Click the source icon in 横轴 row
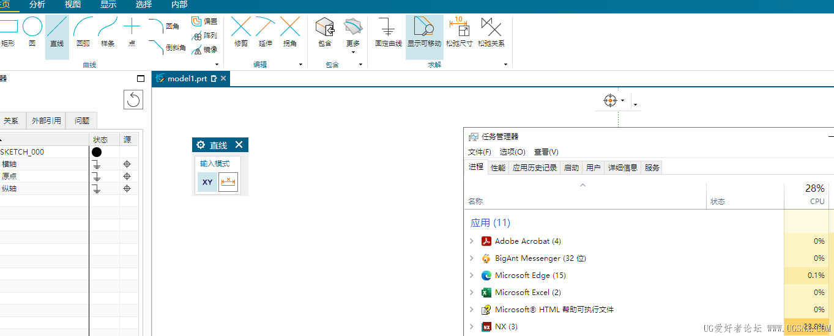 pos(127,164)
